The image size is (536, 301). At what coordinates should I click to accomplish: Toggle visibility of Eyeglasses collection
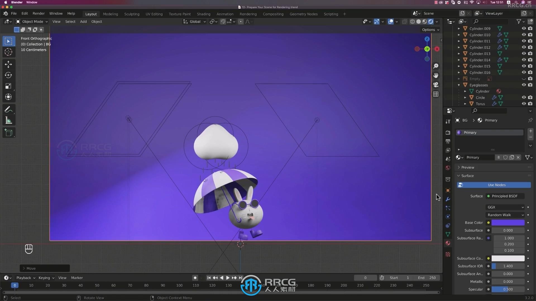coord(524,85)
